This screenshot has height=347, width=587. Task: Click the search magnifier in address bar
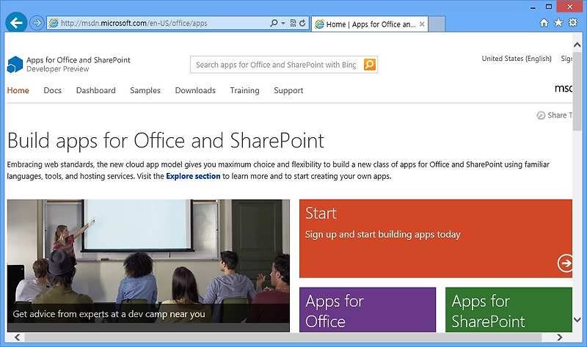(x=274, y=23)
